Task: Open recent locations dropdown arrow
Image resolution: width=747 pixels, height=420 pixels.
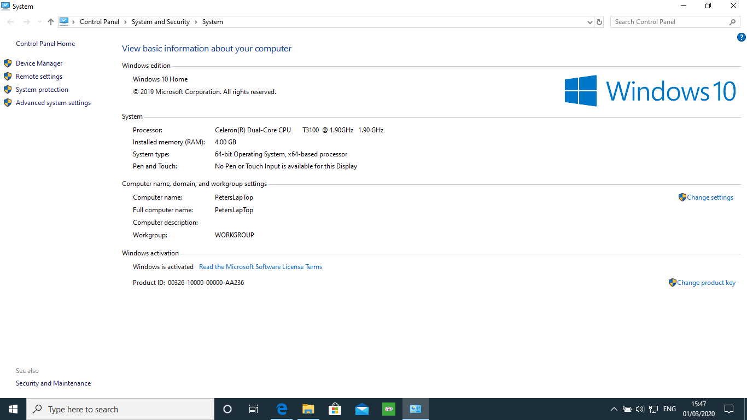Action: click(x=39, y=22)
